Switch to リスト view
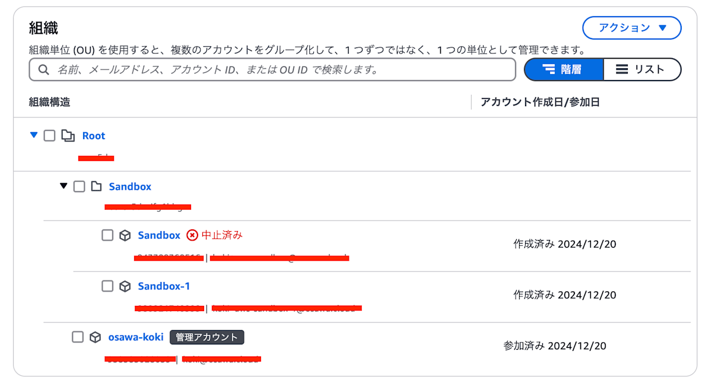The width and height of the screenshot is (712, 390). tap(643, 69)
